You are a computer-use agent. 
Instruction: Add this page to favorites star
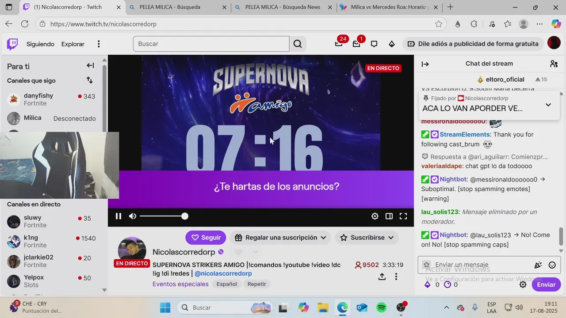click(x=438, y=24)
